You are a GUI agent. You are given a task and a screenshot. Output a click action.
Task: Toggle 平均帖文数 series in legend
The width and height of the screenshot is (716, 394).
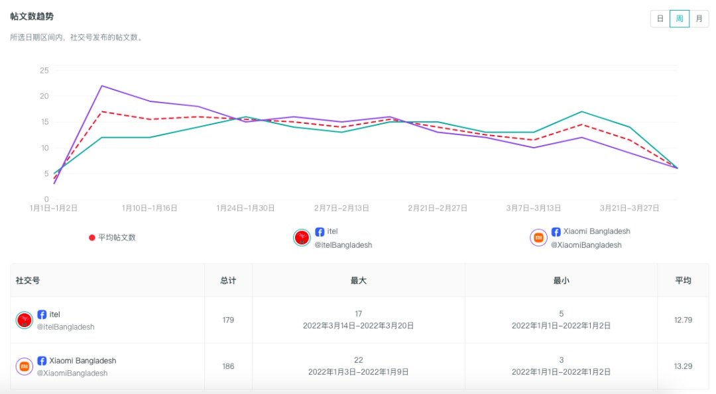tap(117, 238)
